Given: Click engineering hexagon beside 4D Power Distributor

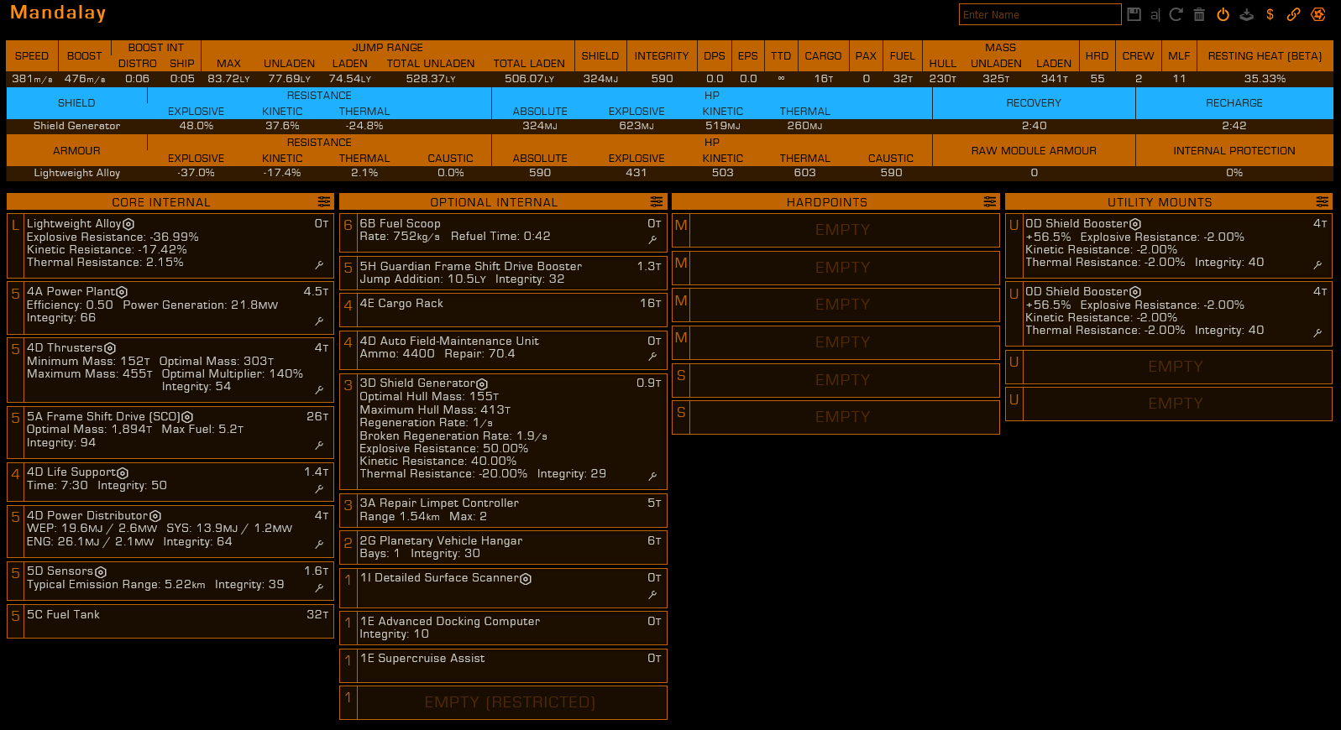Looking at the screenshot, I should coord(155,516).
